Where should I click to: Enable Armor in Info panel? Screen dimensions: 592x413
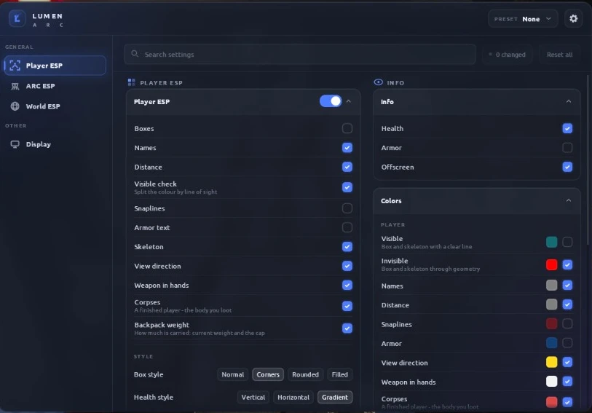567,148
